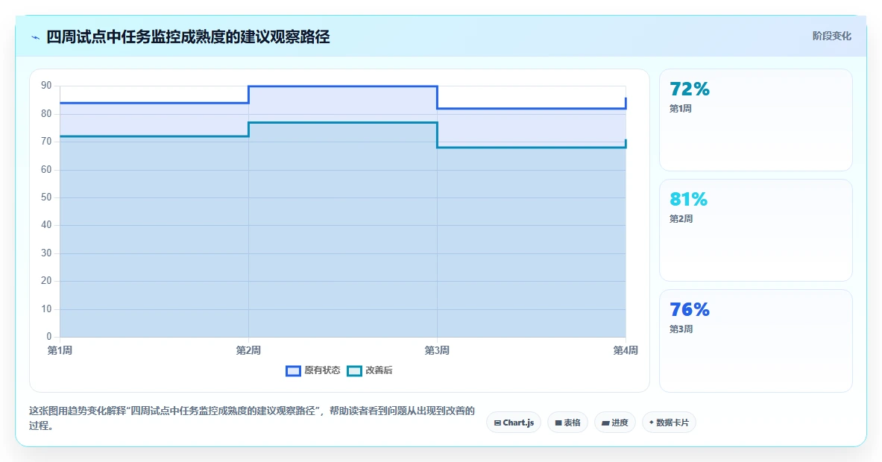
Task: Click the 81% value text
Action: (x=688, y=199)
